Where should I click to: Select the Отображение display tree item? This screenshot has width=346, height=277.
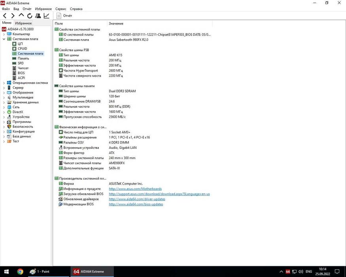click(x=23, y=92)
